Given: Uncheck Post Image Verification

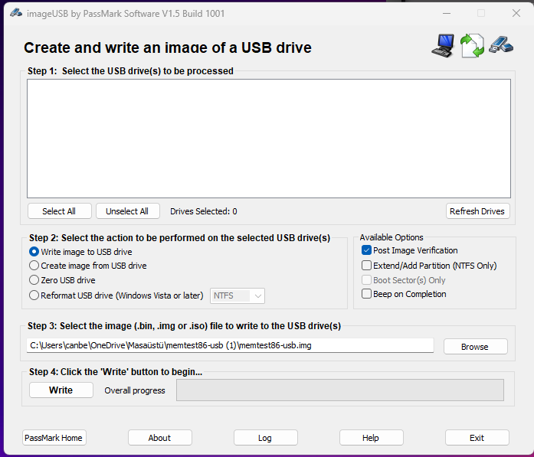Looking at the screenshot, I should 366,250.
